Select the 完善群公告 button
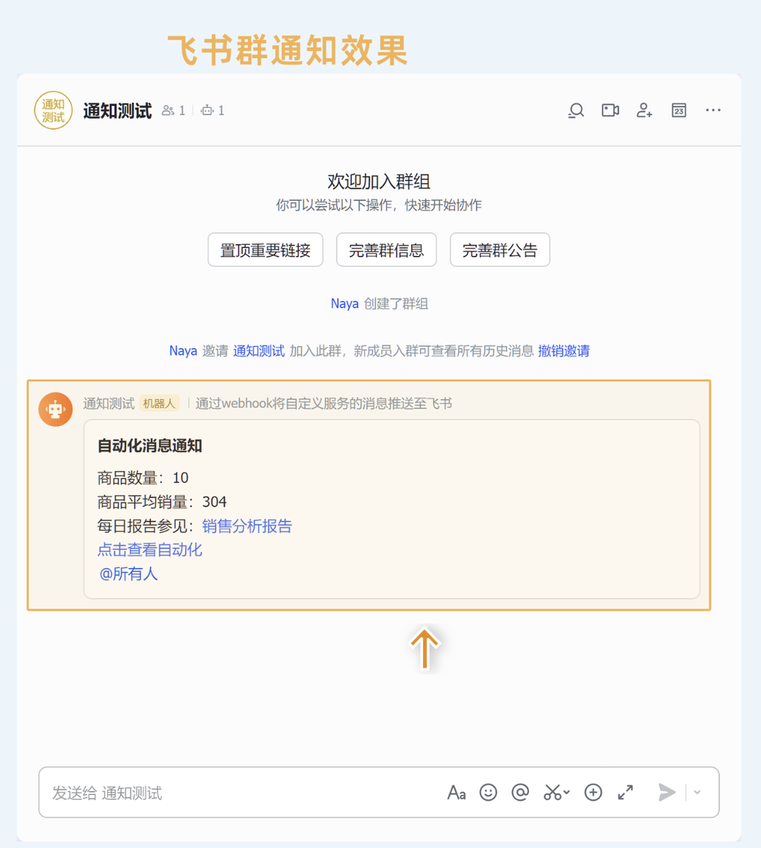The height and width of the screenshot is (848, 761). tap(500, 250)
